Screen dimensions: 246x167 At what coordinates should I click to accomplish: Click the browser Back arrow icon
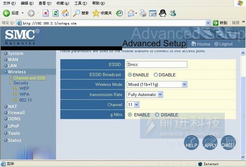click(x=6, y=13)
